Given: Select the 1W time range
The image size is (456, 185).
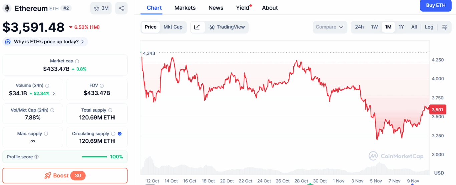Looking at the screenshot, I should [x=374, y=27].
